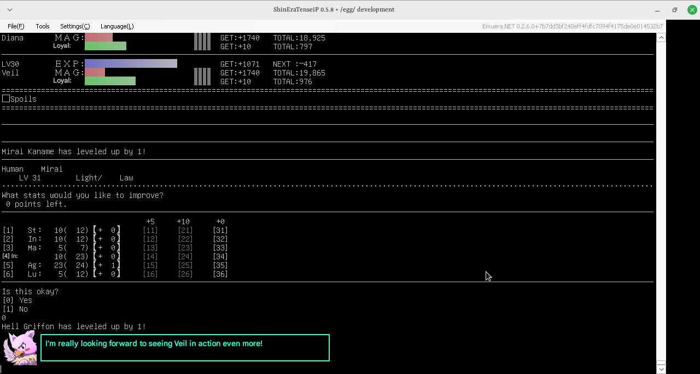Click [14] option in +5 column
700x374 pixels.
pos(150,256)
